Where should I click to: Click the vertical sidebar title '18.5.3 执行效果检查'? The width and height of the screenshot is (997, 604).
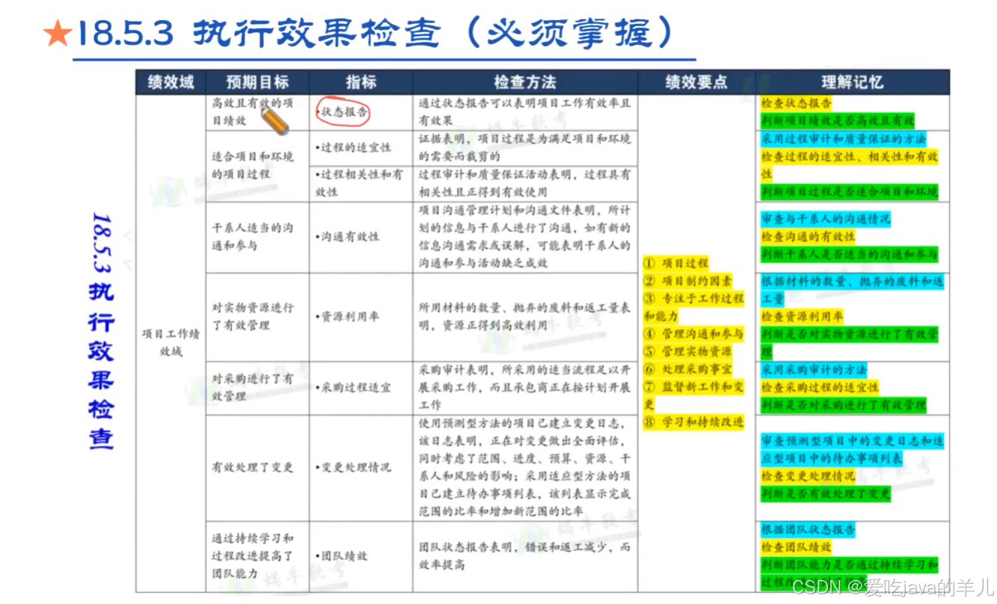point(101,330)
